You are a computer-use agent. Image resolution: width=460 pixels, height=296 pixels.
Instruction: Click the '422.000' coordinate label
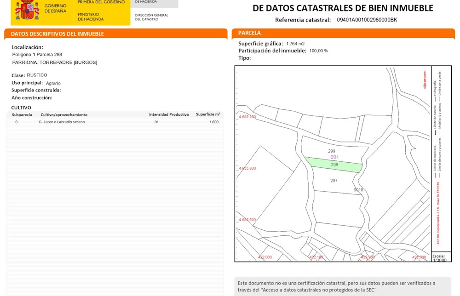264,257
